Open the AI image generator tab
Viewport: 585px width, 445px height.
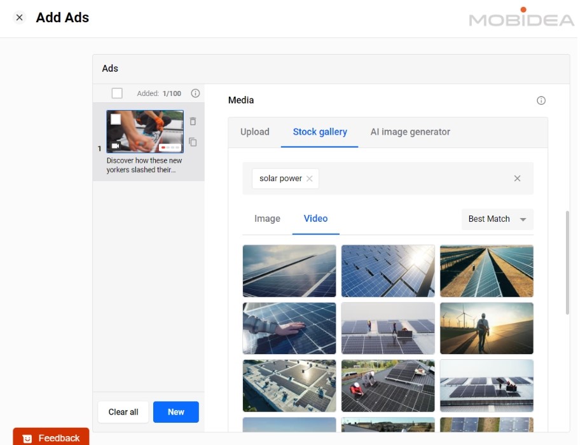(x=410, y=132)
